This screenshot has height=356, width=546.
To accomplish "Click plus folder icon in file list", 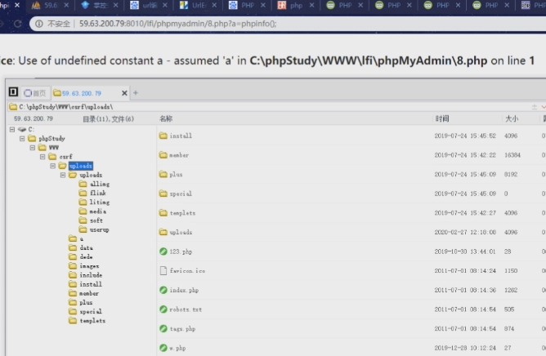I will point(163,175).
